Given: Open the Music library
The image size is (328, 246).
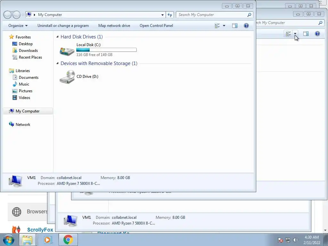Looking at the screenshot, I should 24,84.
